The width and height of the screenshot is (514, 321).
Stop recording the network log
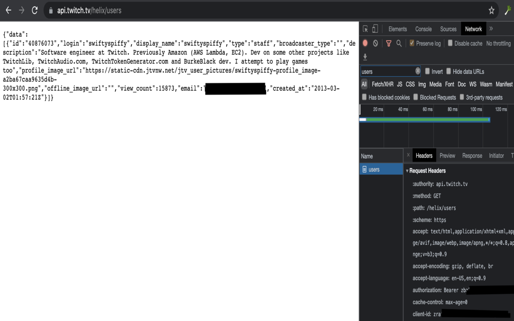click(365, 43)
